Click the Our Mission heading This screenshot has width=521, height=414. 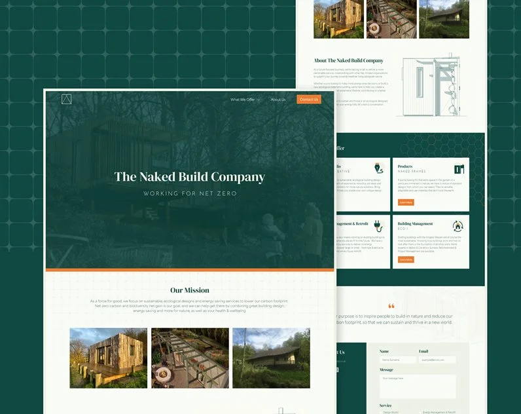[190, 290]
